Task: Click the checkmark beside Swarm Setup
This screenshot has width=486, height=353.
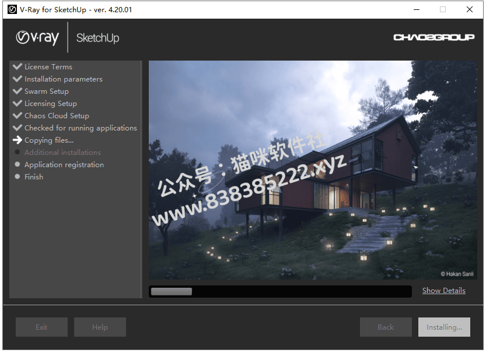Action: point(18,91)
